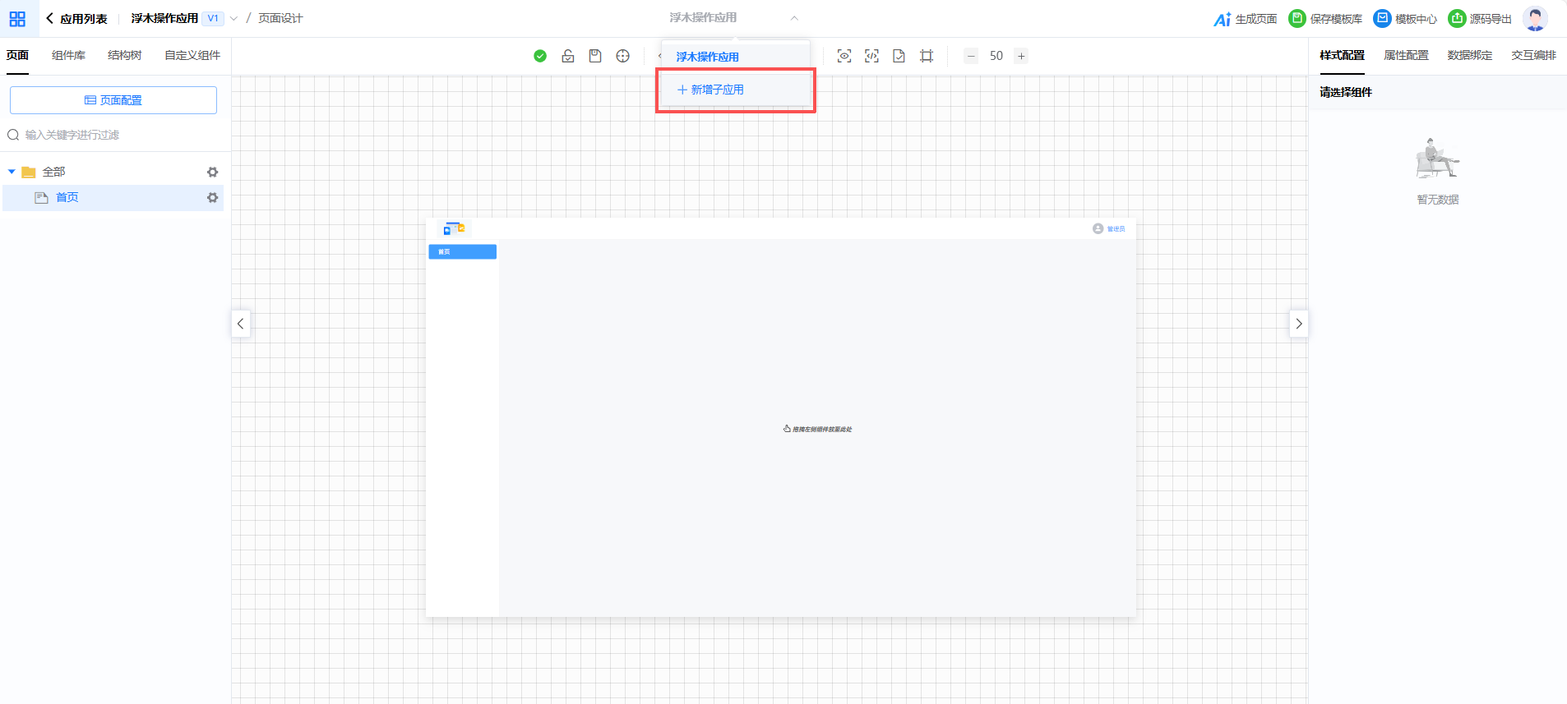
Task: Click the preview eye icon in toolbar
Action: (844, 56)
